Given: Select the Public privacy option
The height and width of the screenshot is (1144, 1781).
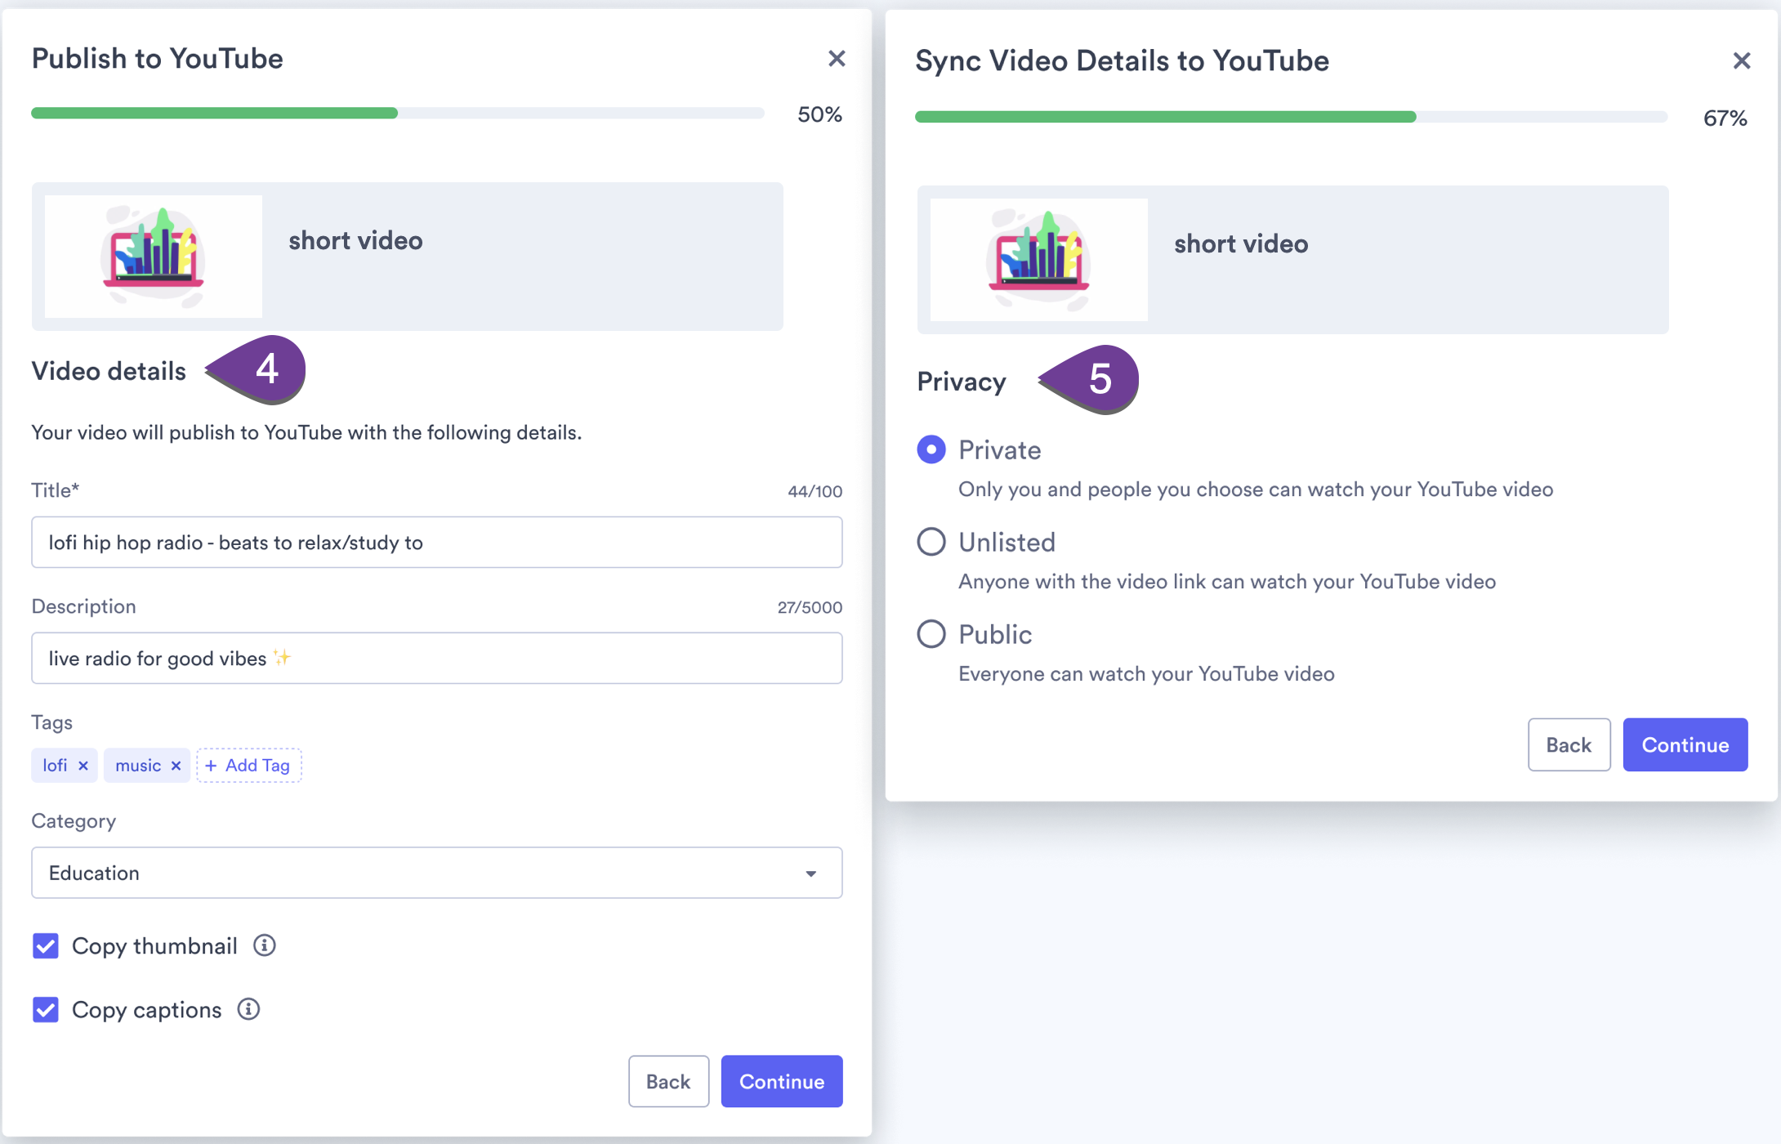Looking at the screenshot, I should 931,634.
